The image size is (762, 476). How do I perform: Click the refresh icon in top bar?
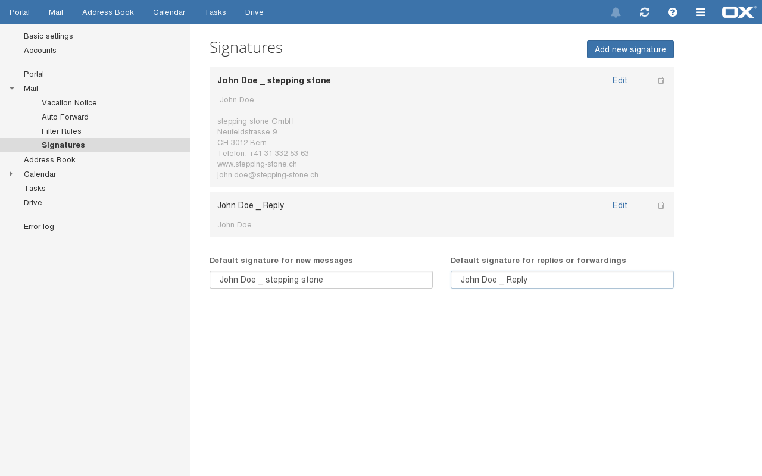point(644,12)
